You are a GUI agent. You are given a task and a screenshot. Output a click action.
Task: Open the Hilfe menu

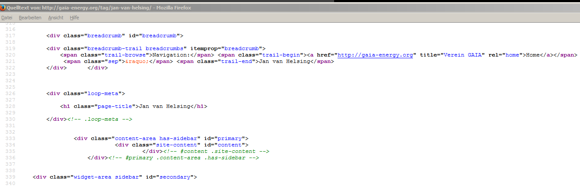pos(74,18)
